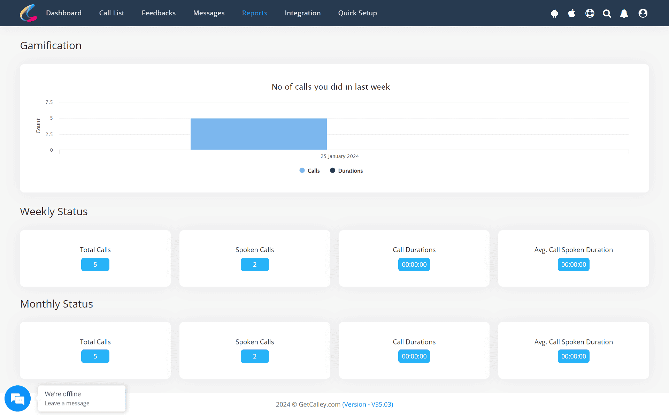
Task: Switch to the Dashboard tab
Action: (64, 13)
